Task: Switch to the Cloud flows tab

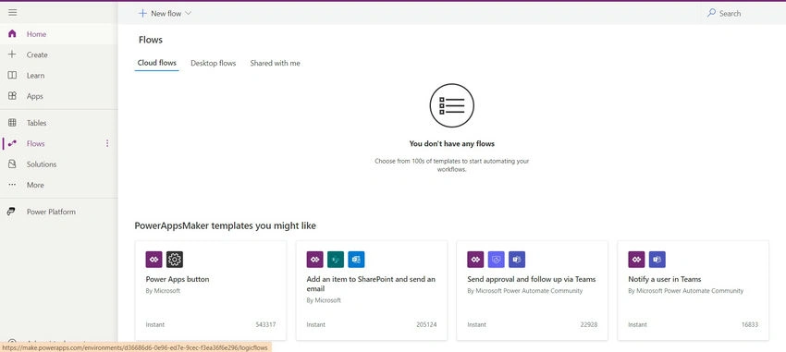Action: pyautogui.click(x=157, y=63)
